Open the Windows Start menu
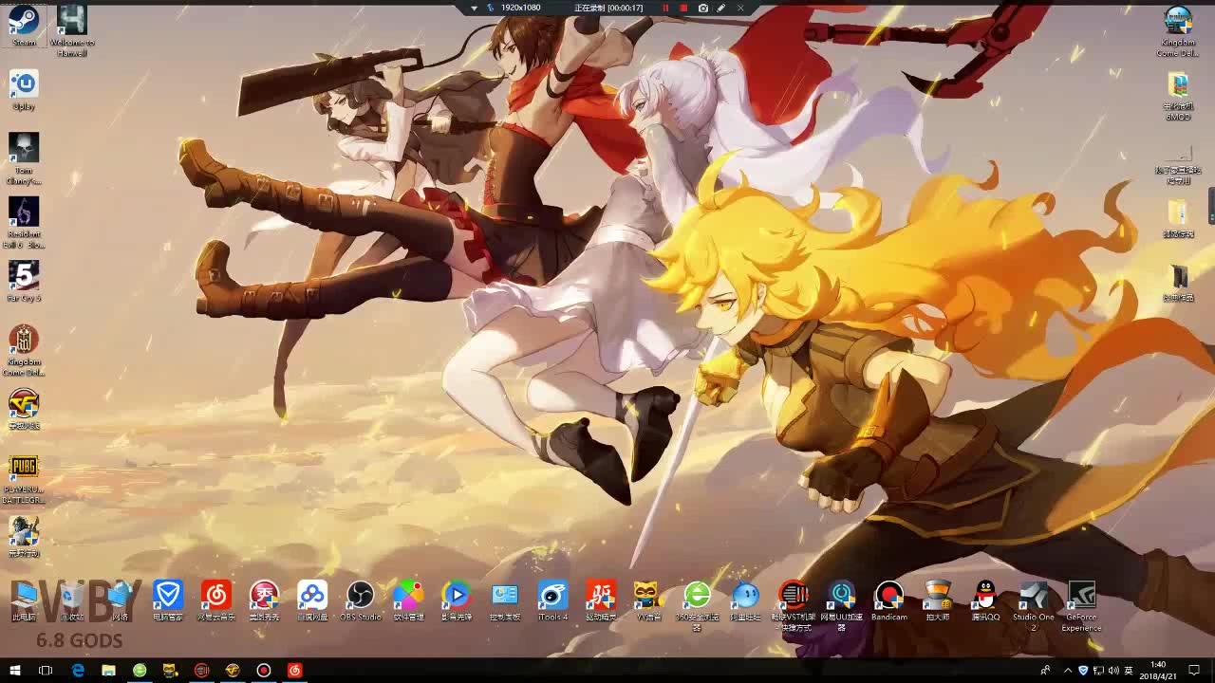The image size is (1215, 683). click(14, 671)
